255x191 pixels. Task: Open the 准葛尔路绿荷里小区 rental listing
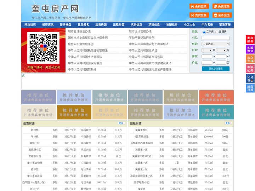pyautogui.click(x=141, y=176)
